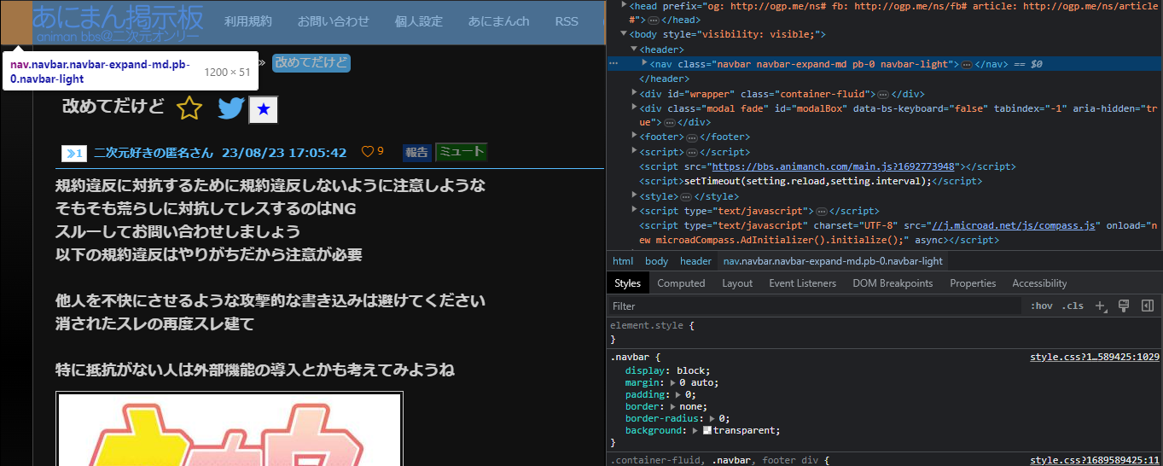Share the thread via the Twitter bird icon

tap(230, 108)
